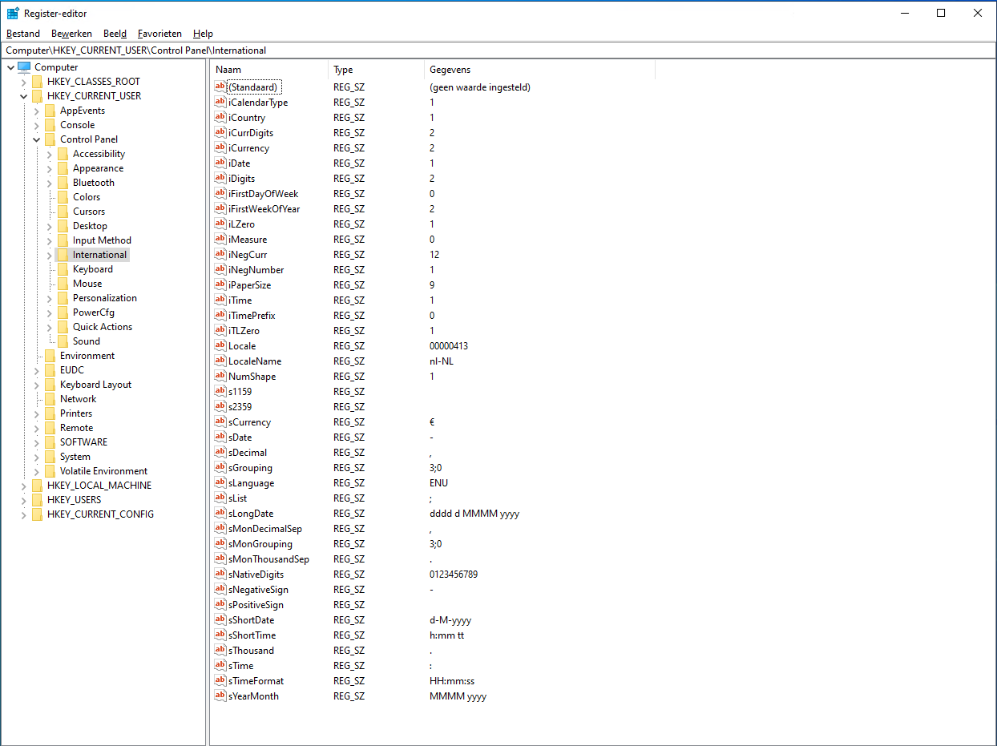Click the Printers folder icon
The height and width of the screenshot is (746, 997).
[x=50, y=413]
